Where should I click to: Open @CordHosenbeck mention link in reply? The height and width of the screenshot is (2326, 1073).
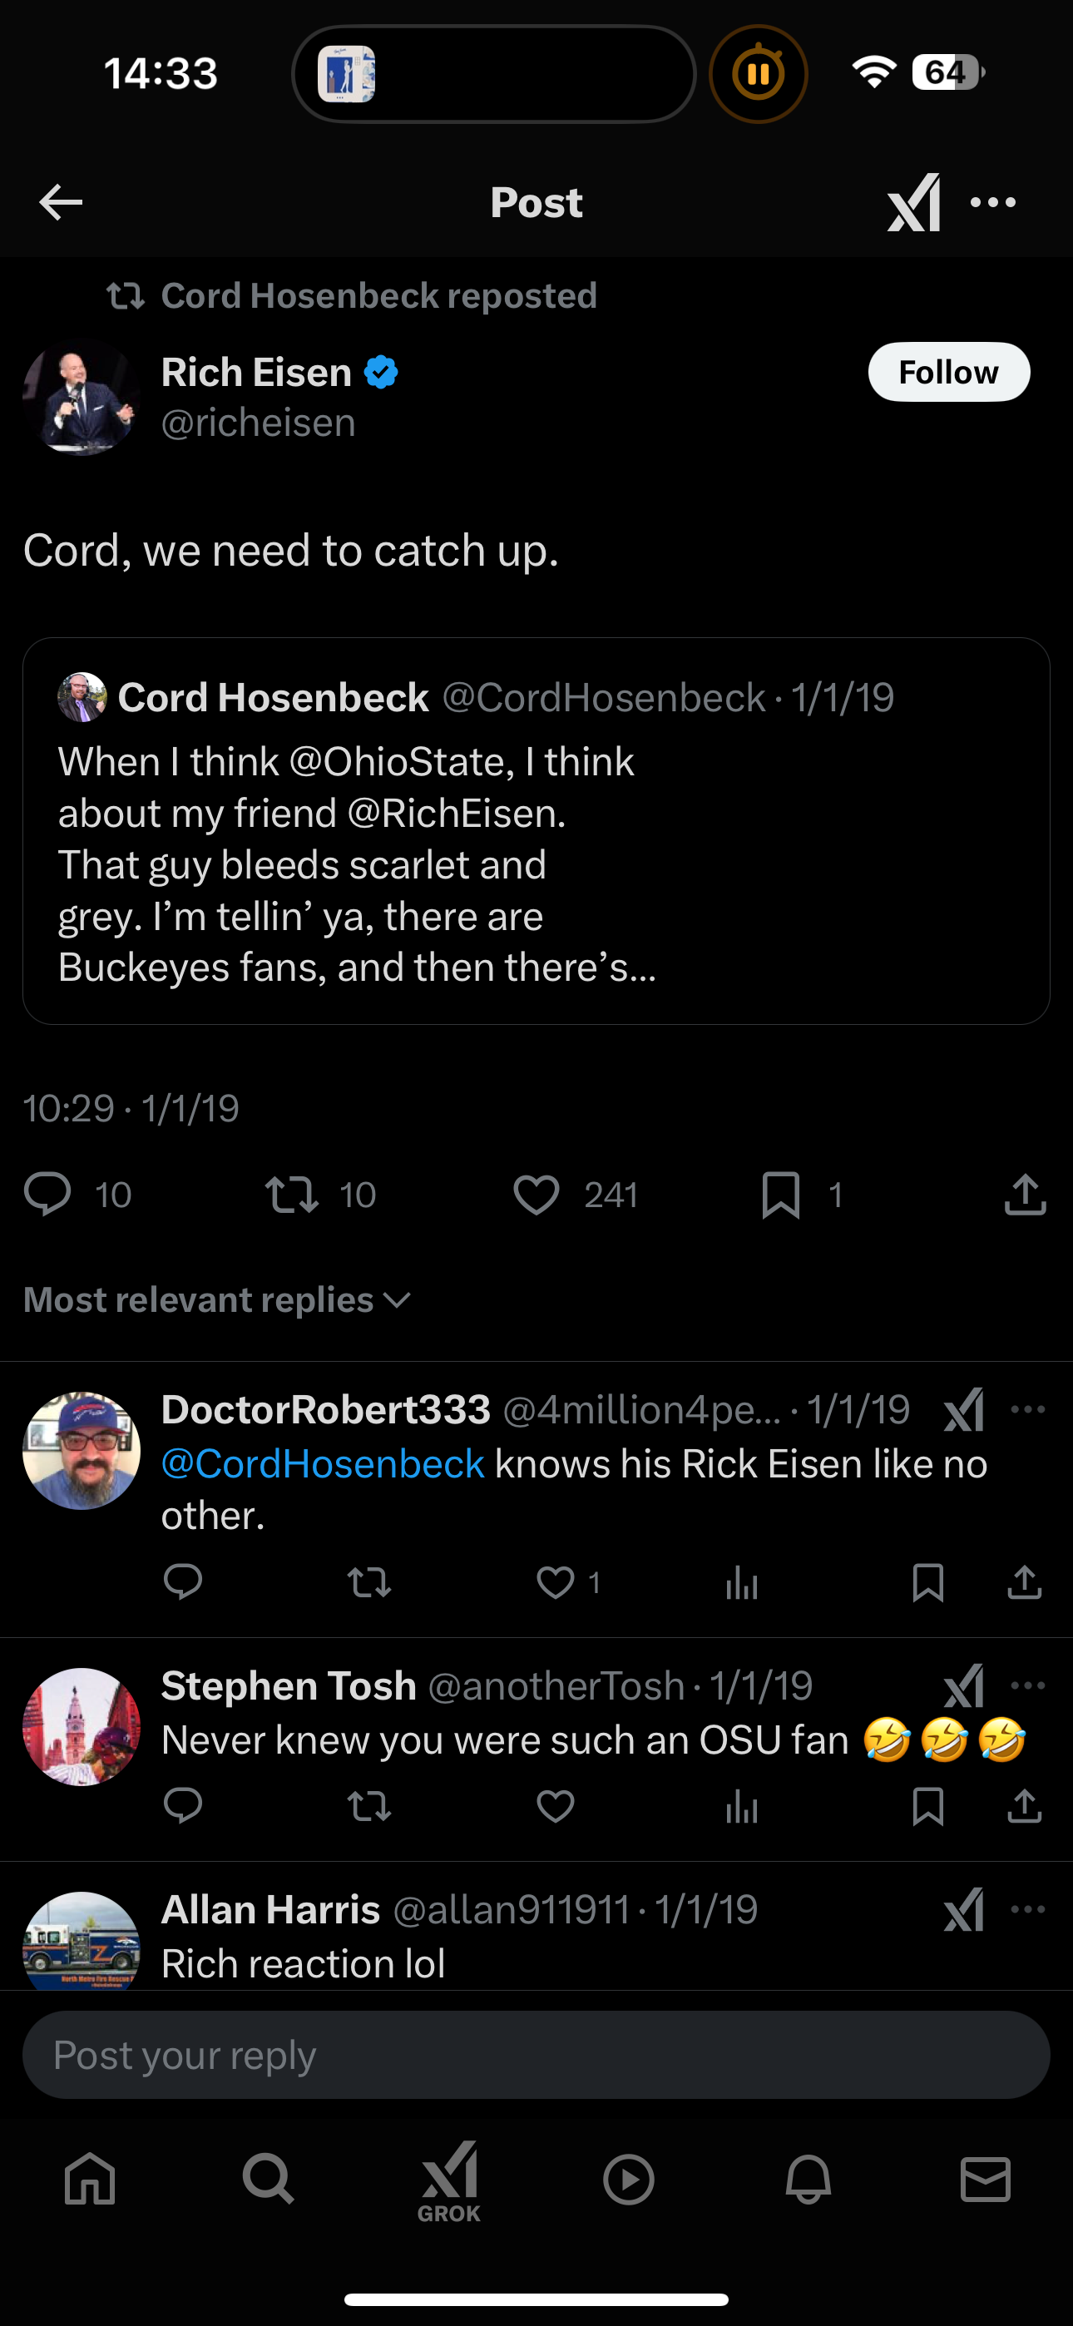tap(323, 1463)
